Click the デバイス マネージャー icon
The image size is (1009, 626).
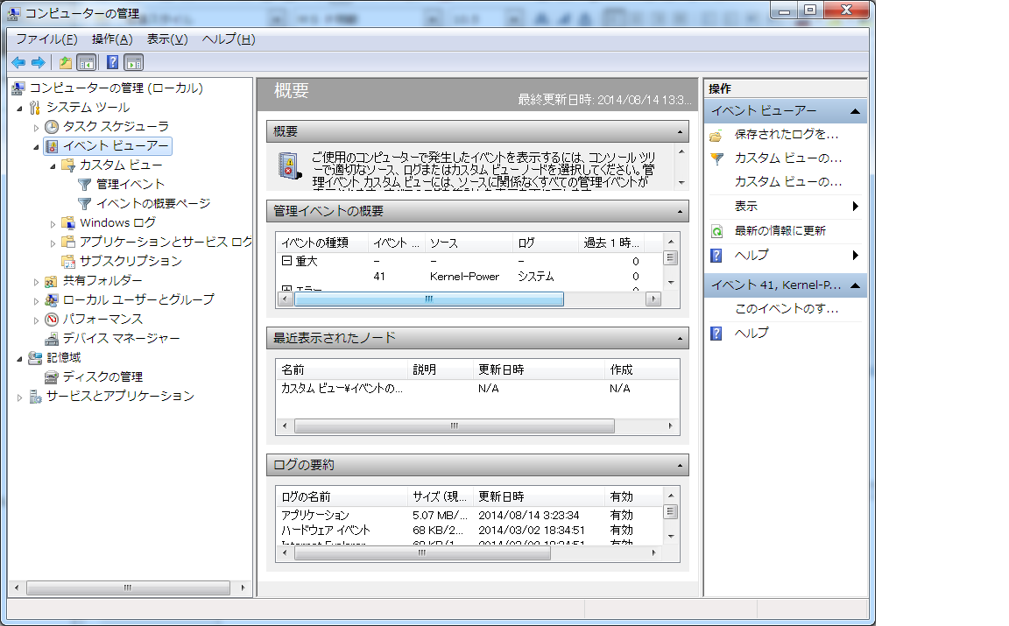52,339
